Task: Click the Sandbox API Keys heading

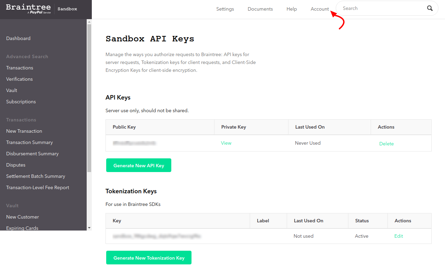Action: pos(150,39)
